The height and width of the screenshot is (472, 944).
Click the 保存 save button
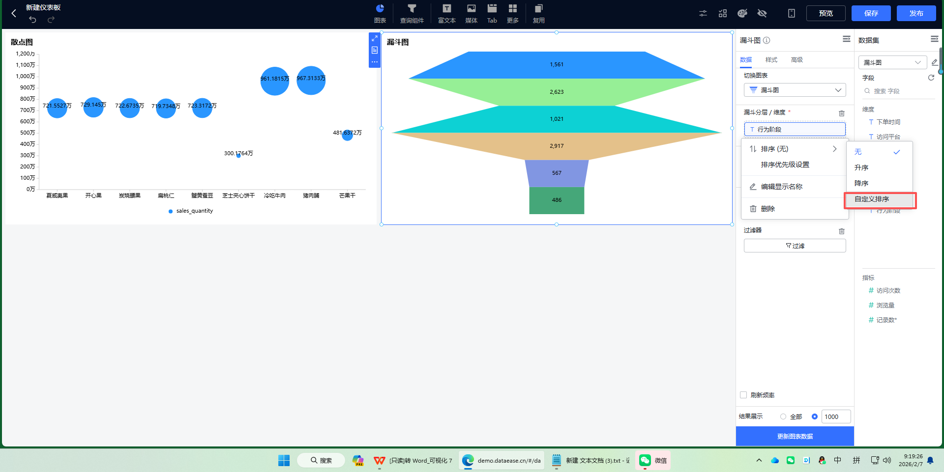click(x=871, y=13)
